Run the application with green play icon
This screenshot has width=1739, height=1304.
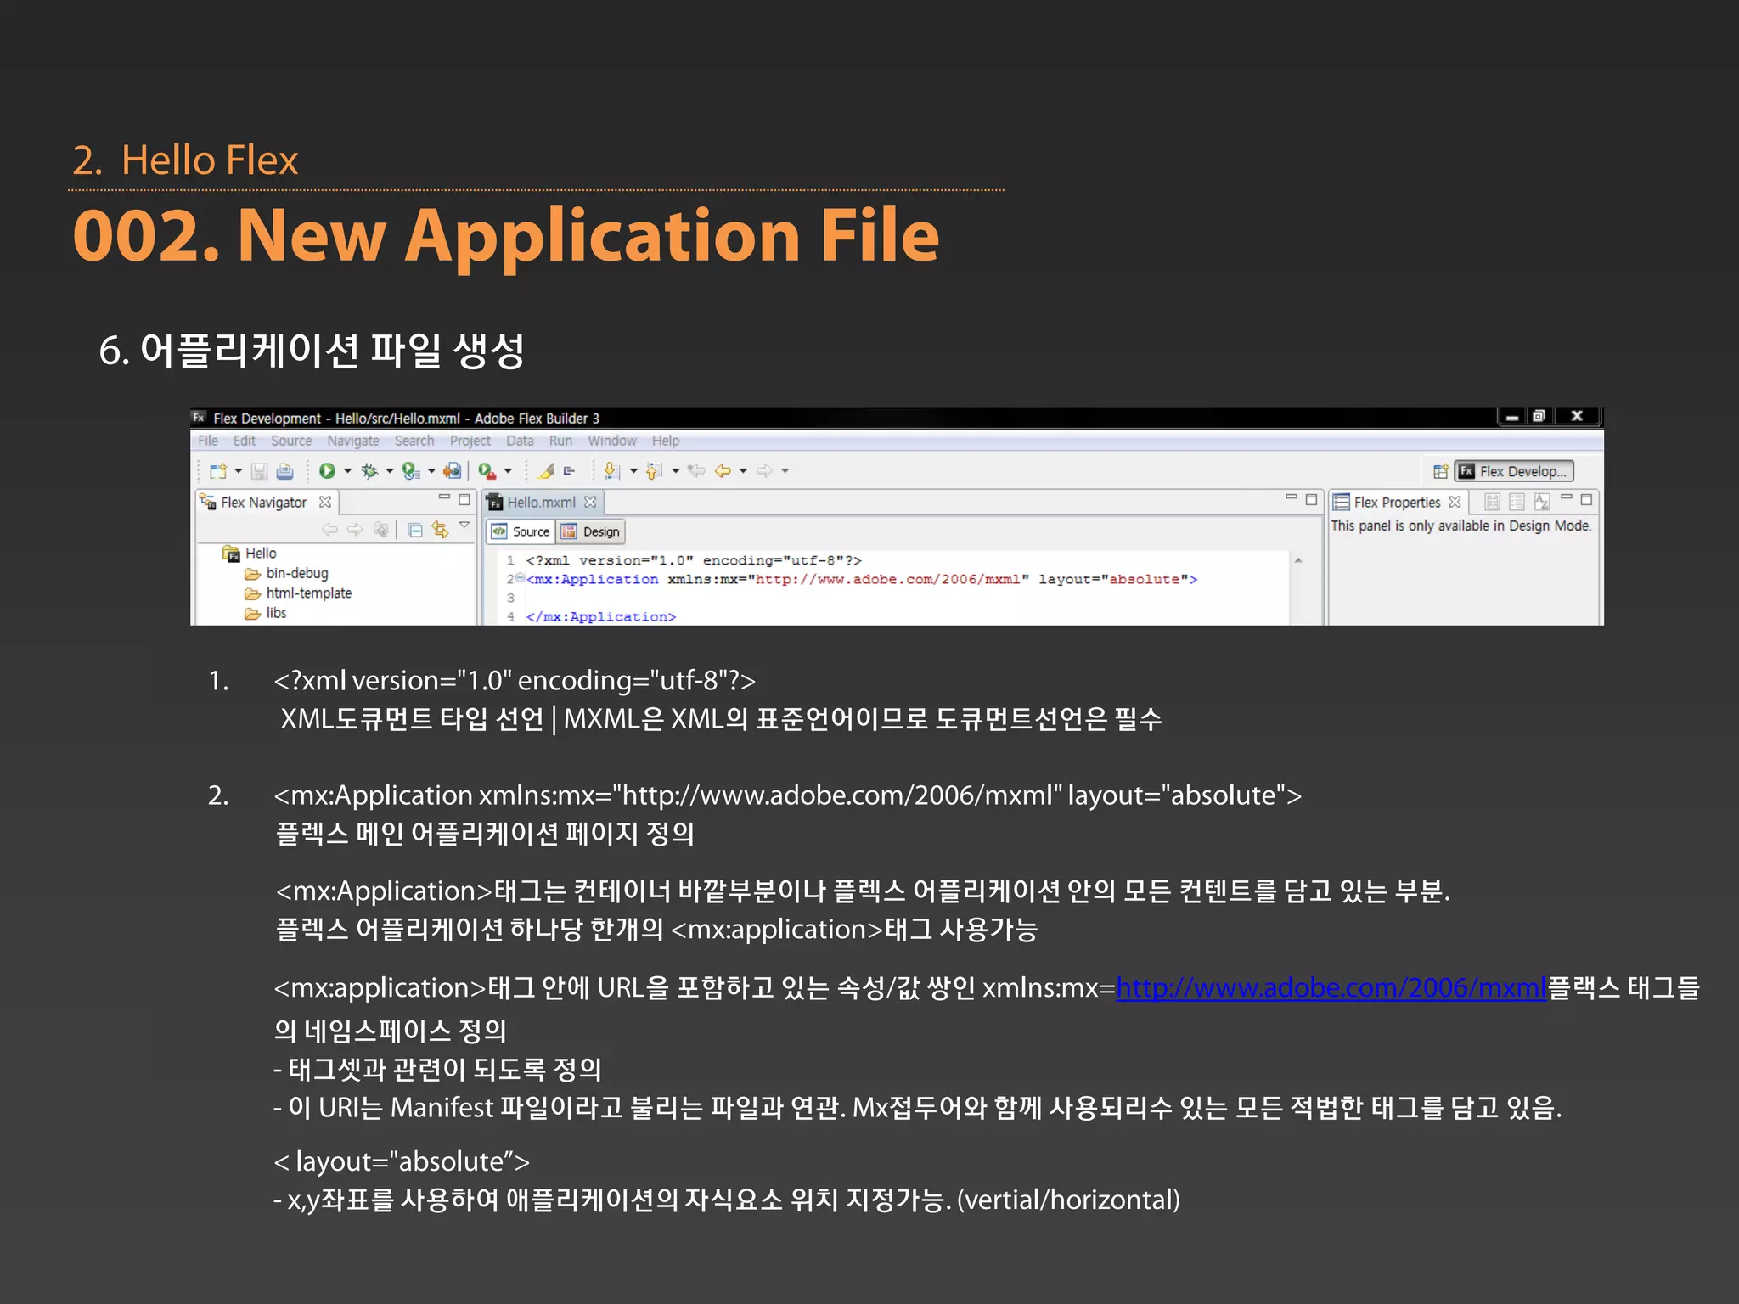pyautogui.click(x=327, y=471)
